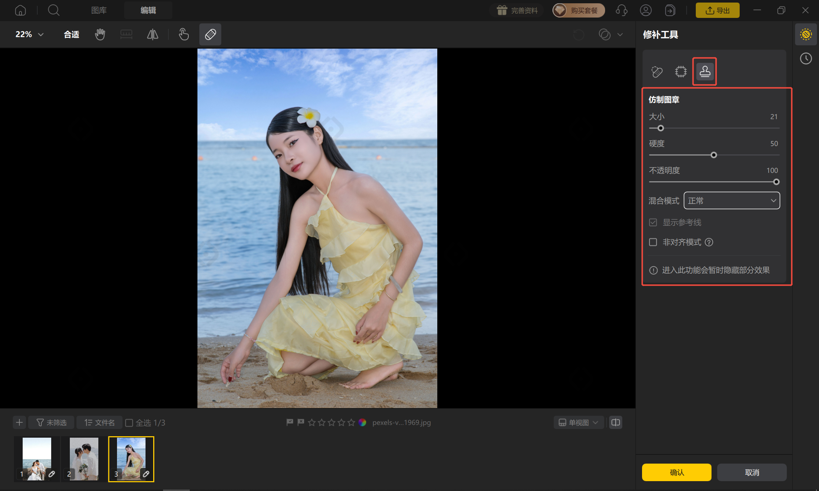This screenshot has width=819, height=491.
Task: Open the history clock panel
Action: tap(806, 58)
